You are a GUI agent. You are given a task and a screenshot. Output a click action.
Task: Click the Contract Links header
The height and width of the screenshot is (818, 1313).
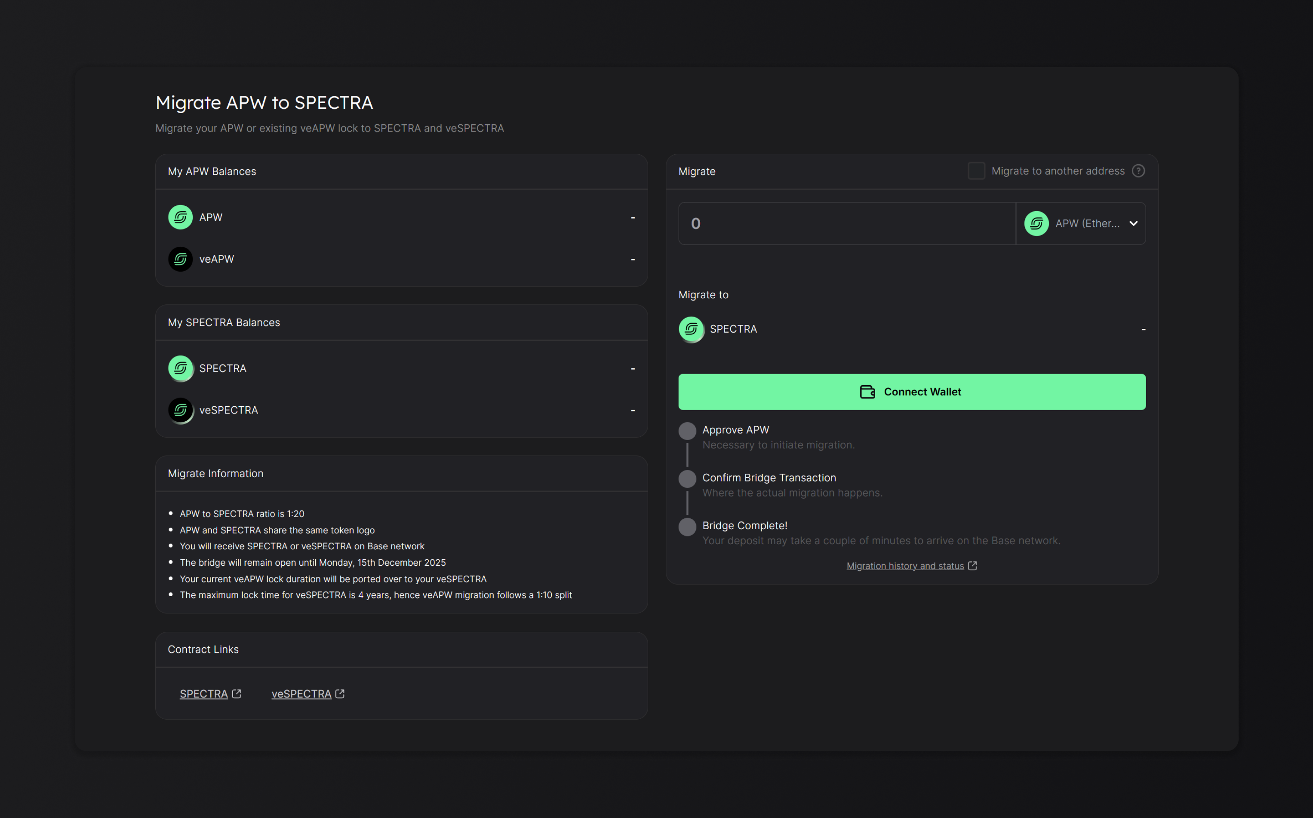point(203,649)
